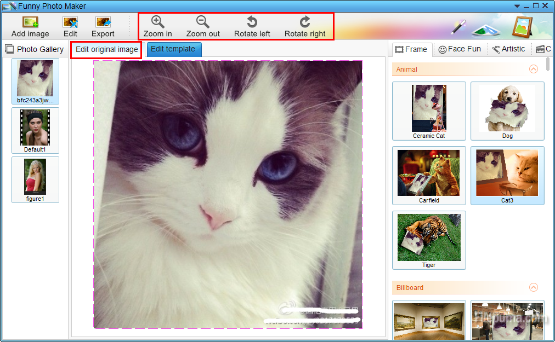This screenshot has width=555, height=342.
Task: Switch to the Artistic tab
Action: coord(508,49)
